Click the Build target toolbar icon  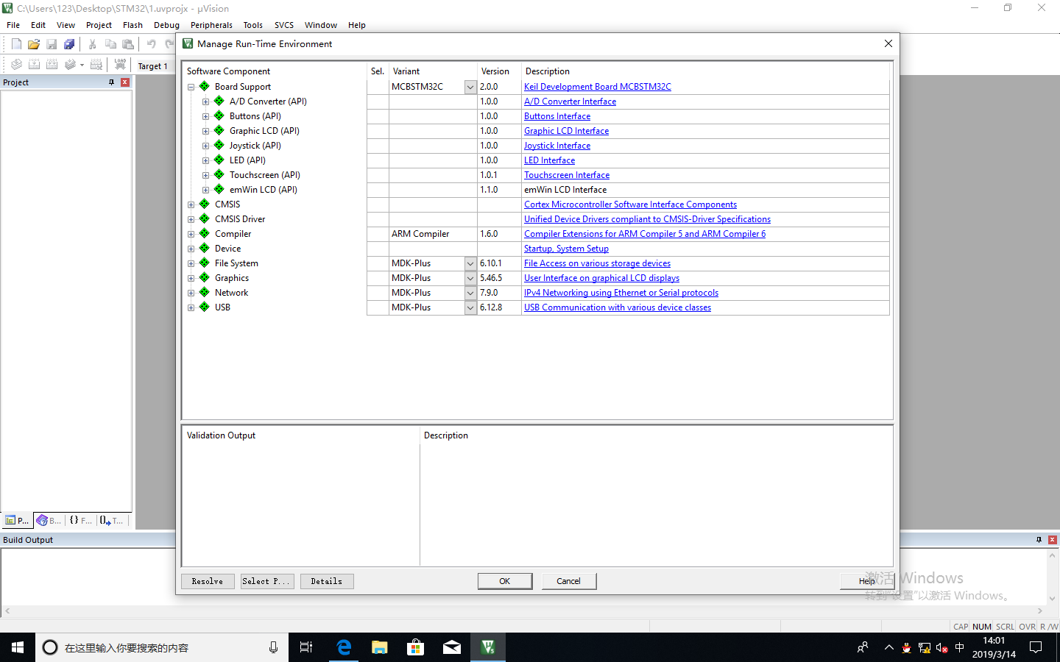tap(34, 65)
